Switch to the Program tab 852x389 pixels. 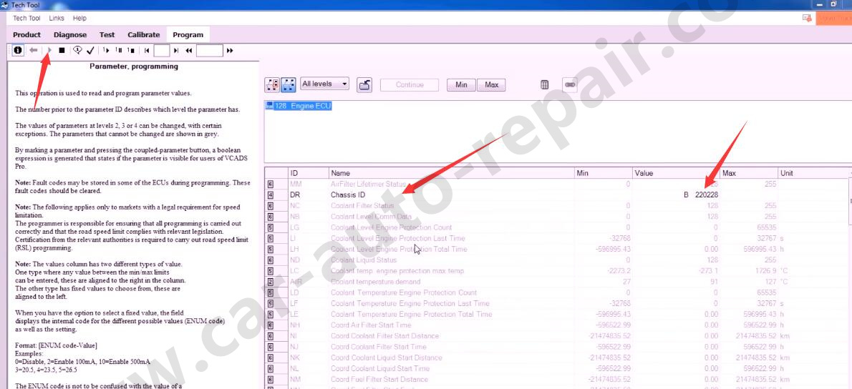pos(188,35)
